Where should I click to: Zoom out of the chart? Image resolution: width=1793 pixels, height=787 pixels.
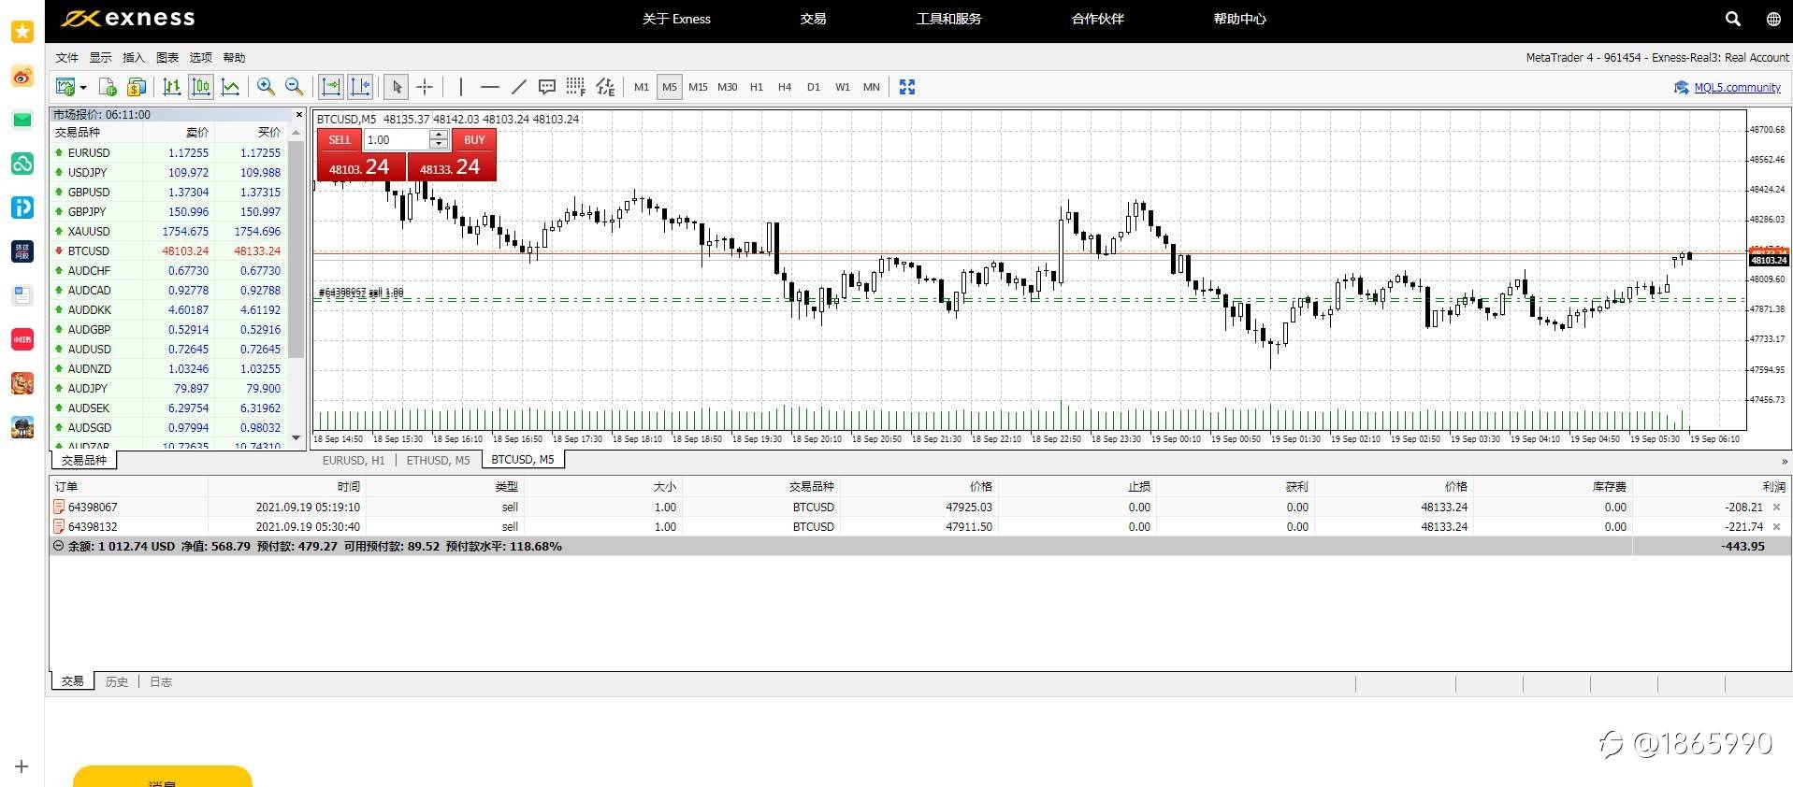[294, 87]
